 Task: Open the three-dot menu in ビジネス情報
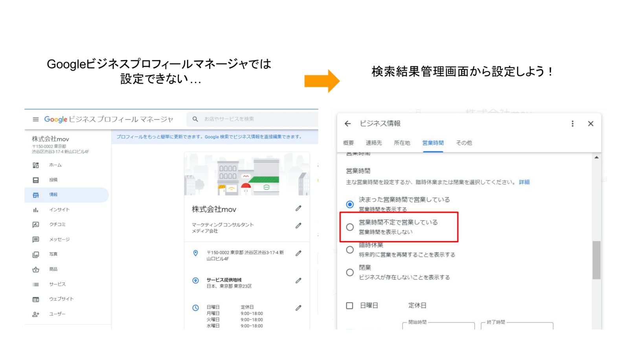pos(572,124)
